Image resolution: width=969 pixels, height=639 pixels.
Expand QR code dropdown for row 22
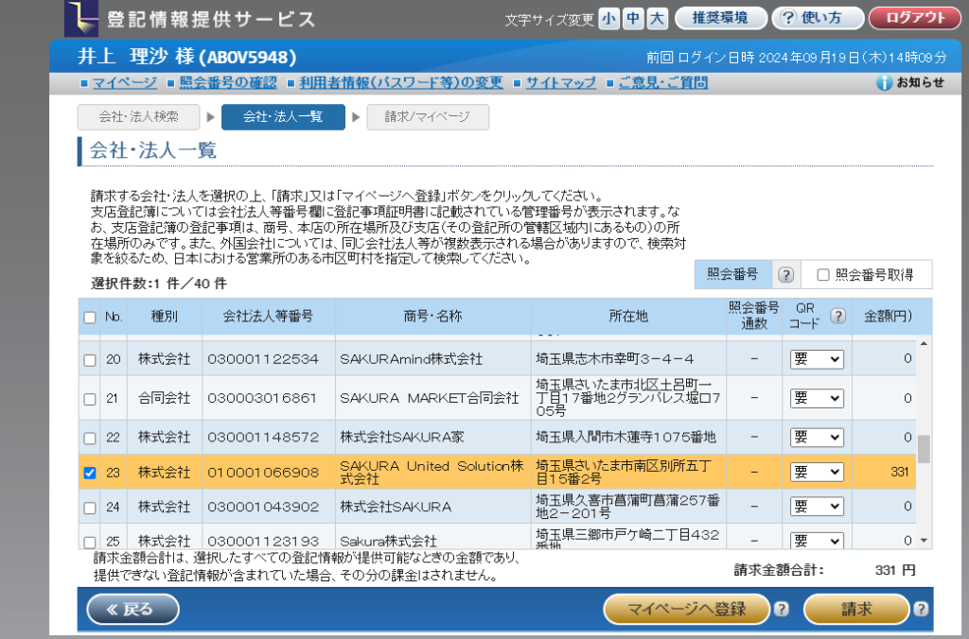tap(817, 437)
